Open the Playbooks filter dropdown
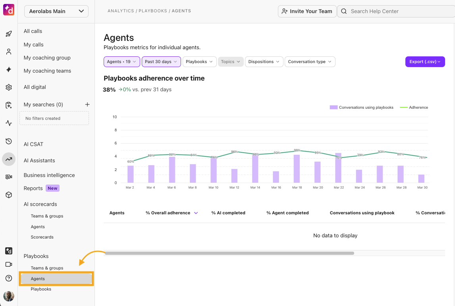The width and height of the screenshot is (455, 306). point(200,62)
